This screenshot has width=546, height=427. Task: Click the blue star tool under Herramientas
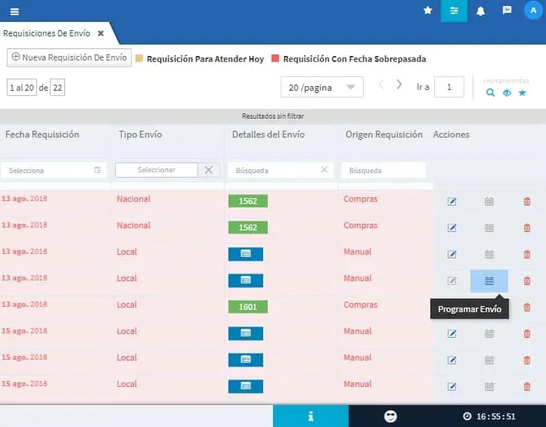click(523, 93)
